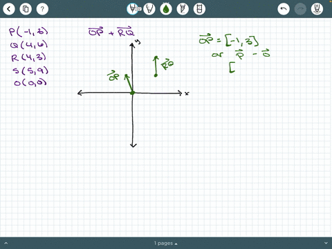This screenshot has height=249, width=332.
Task: Click the green RQ vector label
Action: click(167, 64)
